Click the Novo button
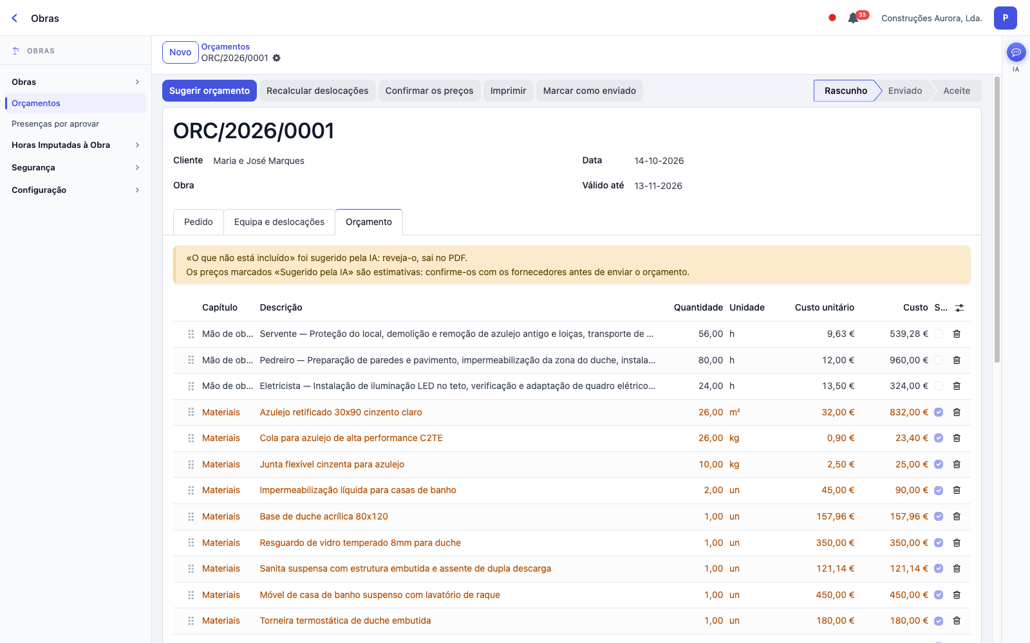The image size is (1030, 643). tap(180, 52)
